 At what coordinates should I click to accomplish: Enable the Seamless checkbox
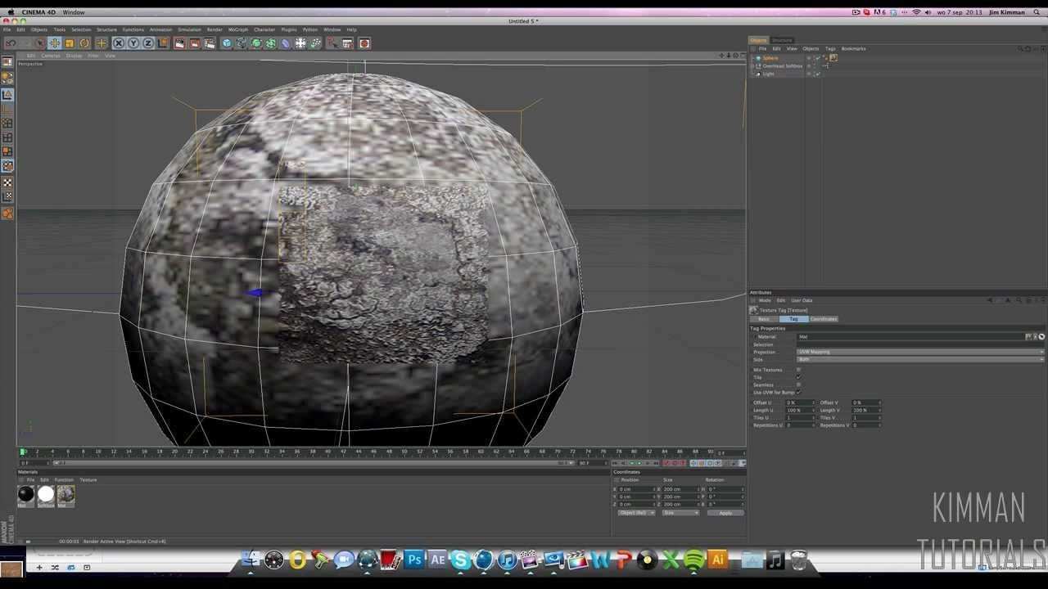point(798,384)
